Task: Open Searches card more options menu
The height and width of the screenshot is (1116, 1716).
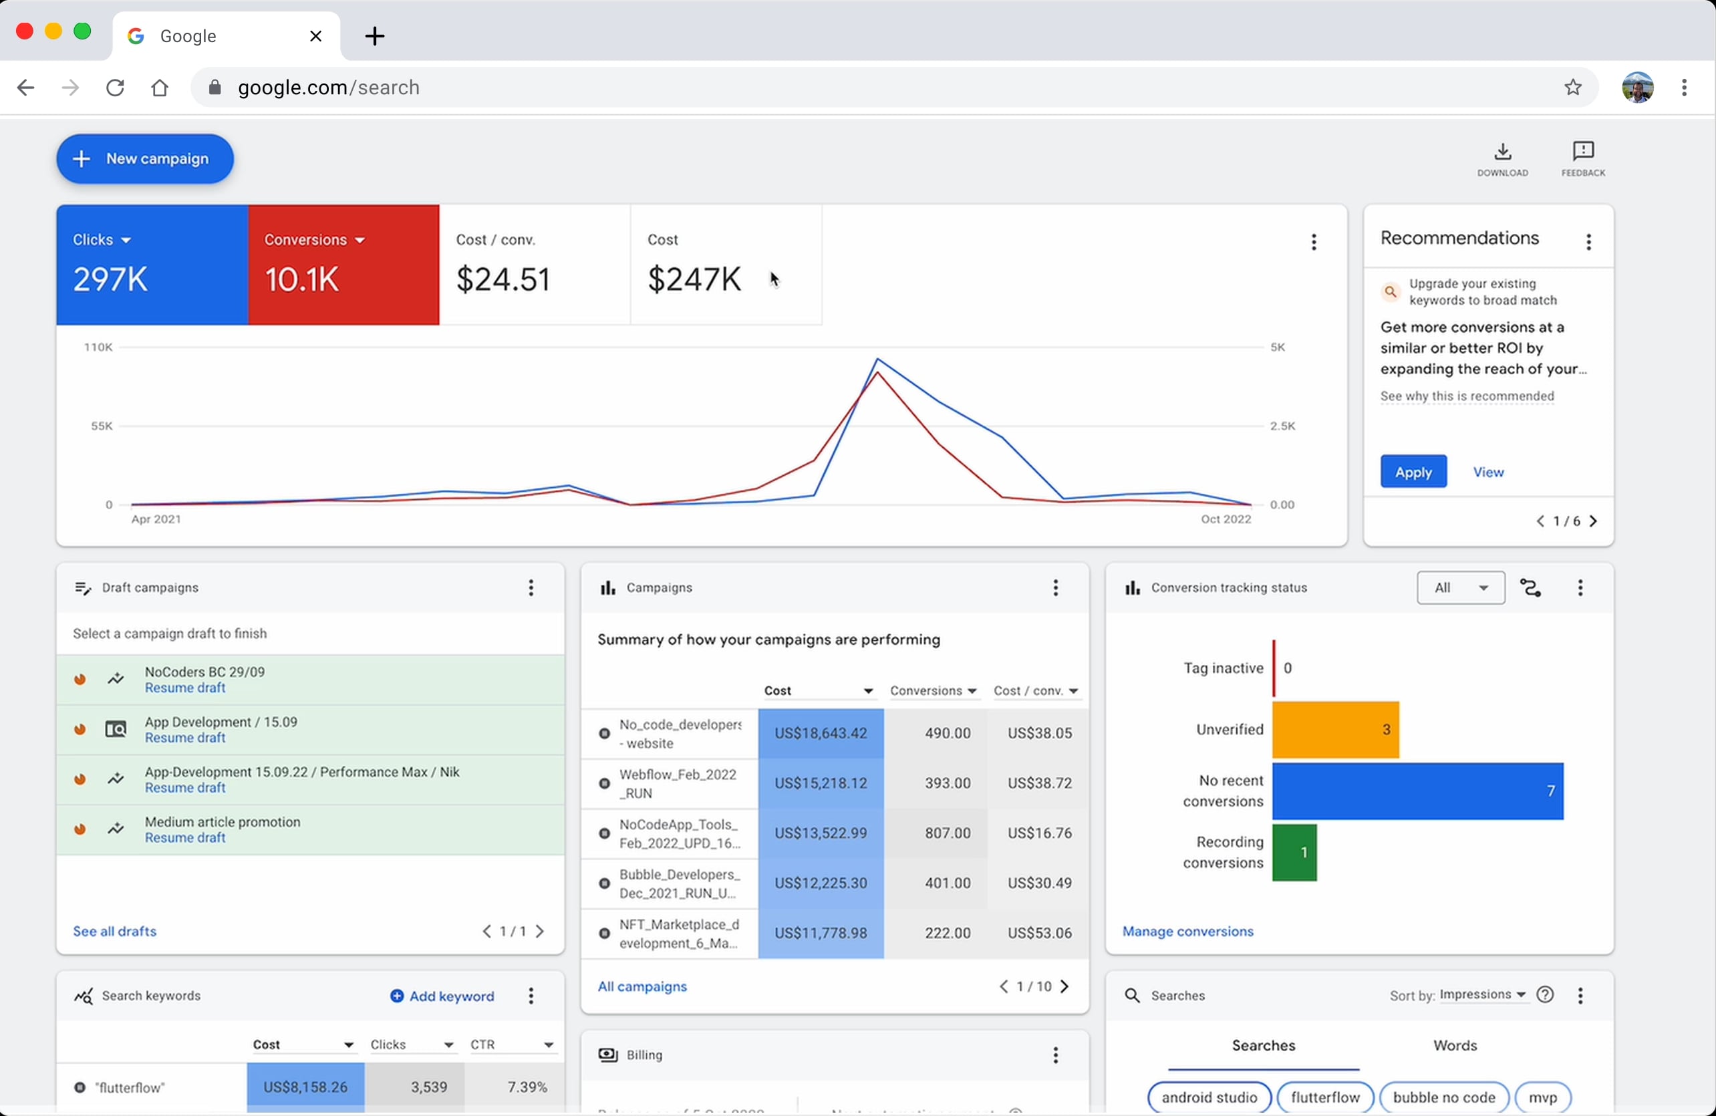Action: tap(1580, 996)
